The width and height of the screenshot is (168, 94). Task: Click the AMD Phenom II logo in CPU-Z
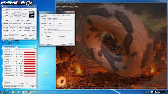[x=31, y=14]
